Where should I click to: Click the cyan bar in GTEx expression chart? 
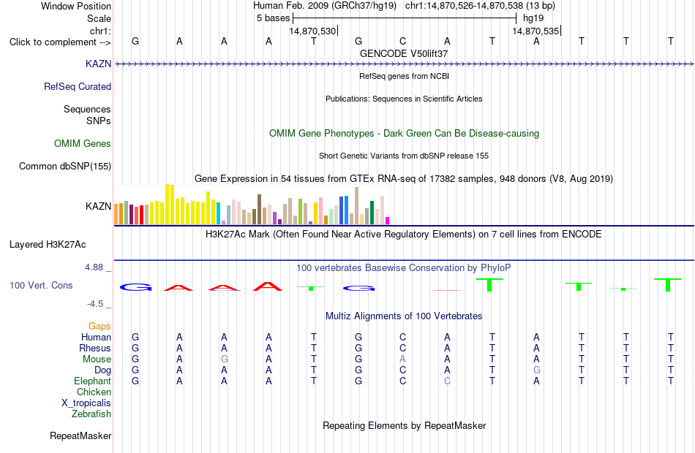coord(218,213)
